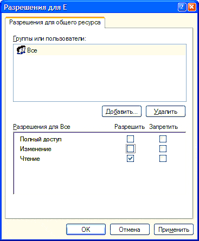
Task: Select the Все entry in groups list
Action: pyautogui.click(x=100, y=50)
